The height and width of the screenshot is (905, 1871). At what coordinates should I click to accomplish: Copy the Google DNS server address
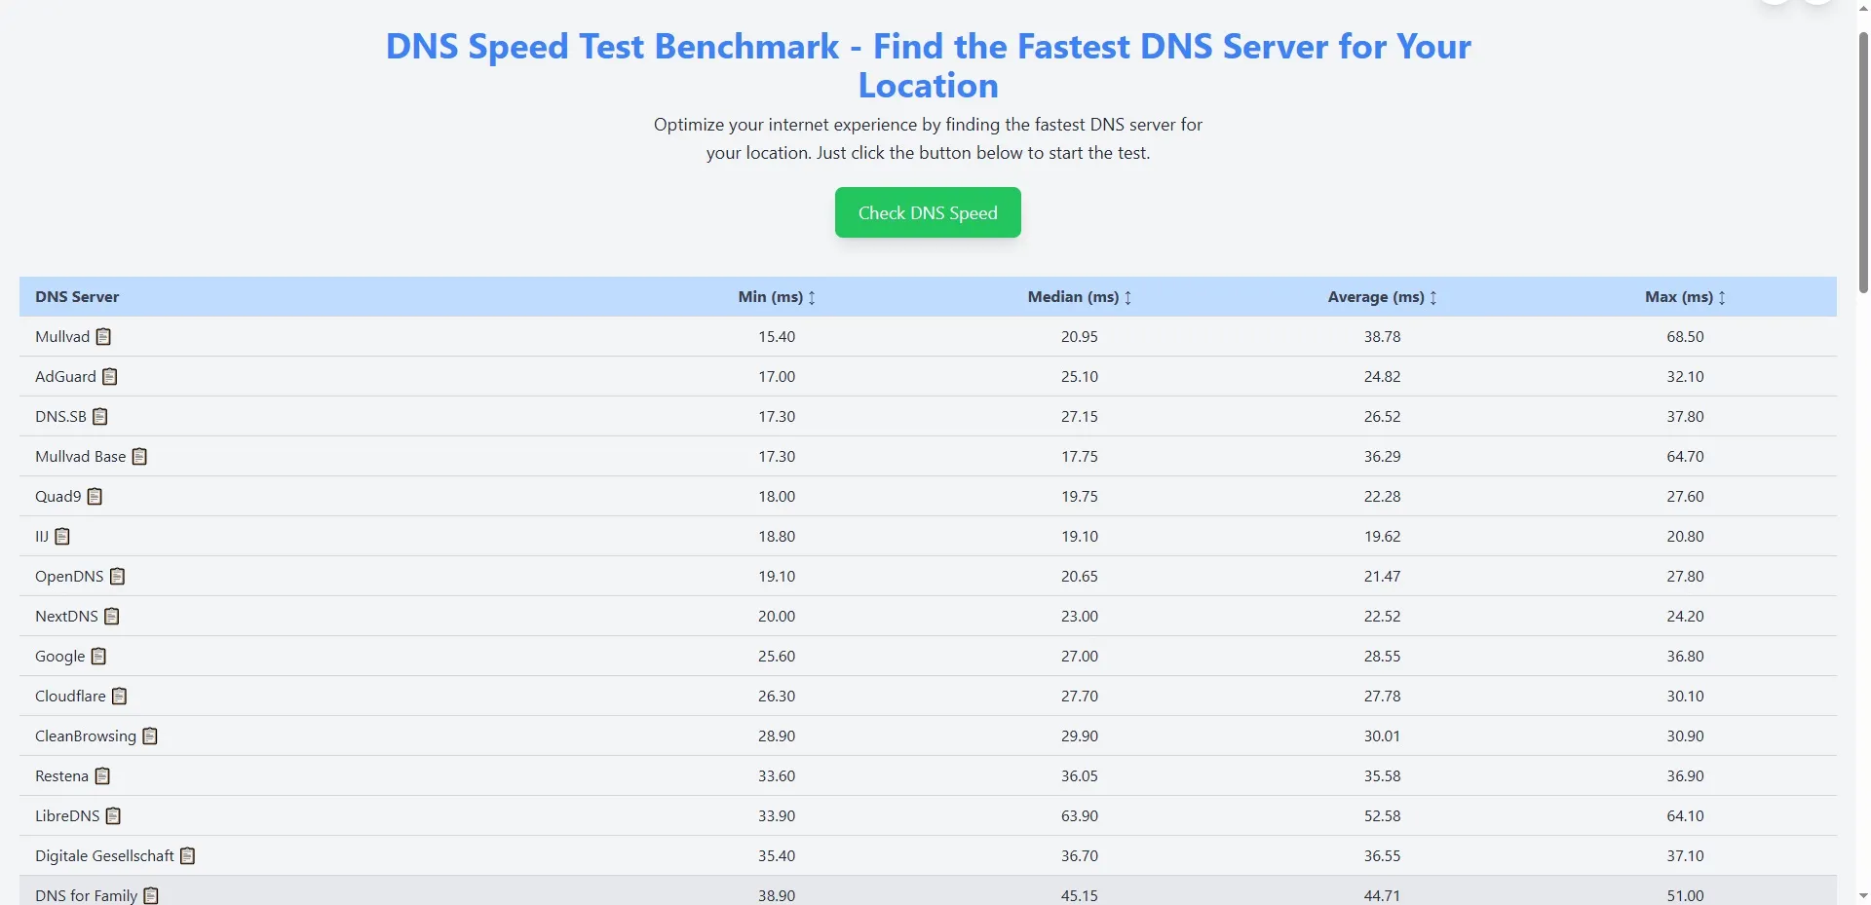[x=98, y=656]
